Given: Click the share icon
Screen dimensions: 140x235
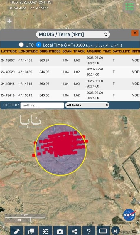Looking at the screenshot, I should 75,231.
